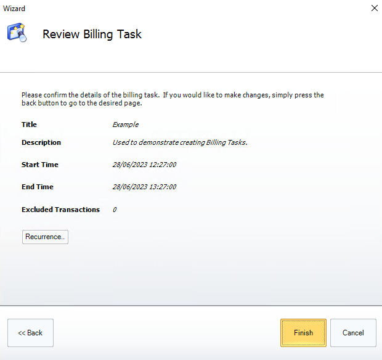
Task: Open the Recurrence settings
Action: pyautogui.click(x=45, y=237)
